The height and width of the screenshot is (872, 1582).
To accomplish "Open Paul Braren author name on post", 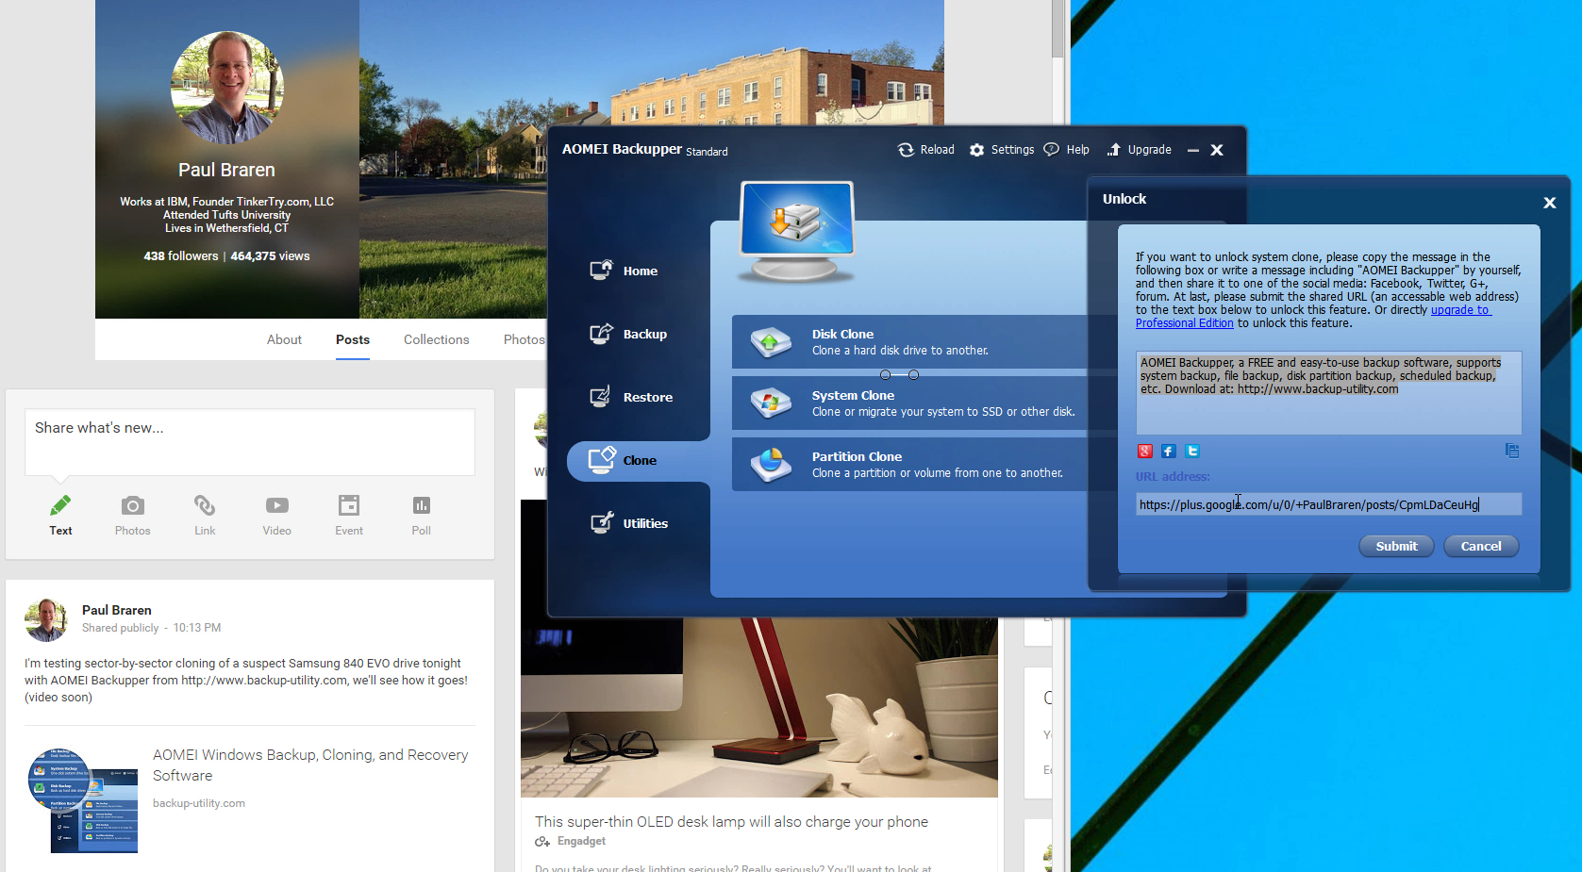I will 117,610.
